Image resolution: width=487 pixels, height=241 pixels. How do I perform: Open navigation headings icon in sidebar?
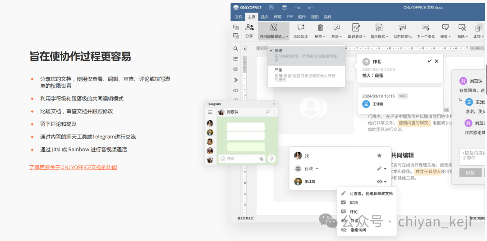point(236,80)
